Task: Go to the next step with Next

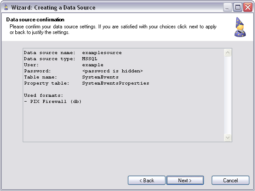Action: point(185,181)
